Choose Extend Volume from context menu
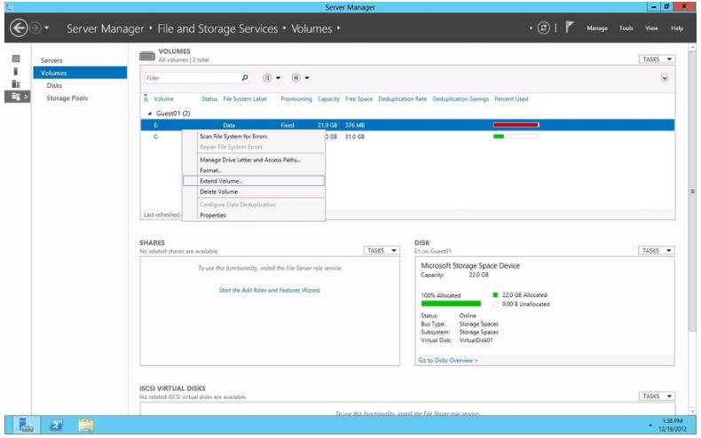This screenshot has height=438, width=701. tap(221, 181)
